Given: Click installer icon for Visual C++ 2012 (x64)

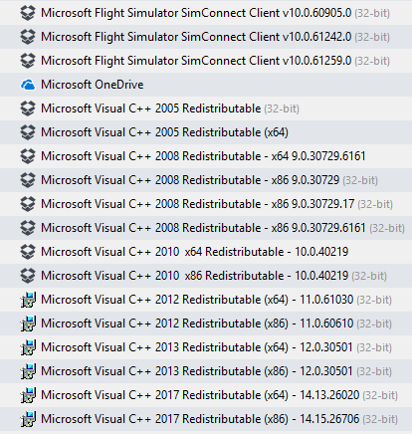Looking at the screenshot, I should (x=28, y=300).
